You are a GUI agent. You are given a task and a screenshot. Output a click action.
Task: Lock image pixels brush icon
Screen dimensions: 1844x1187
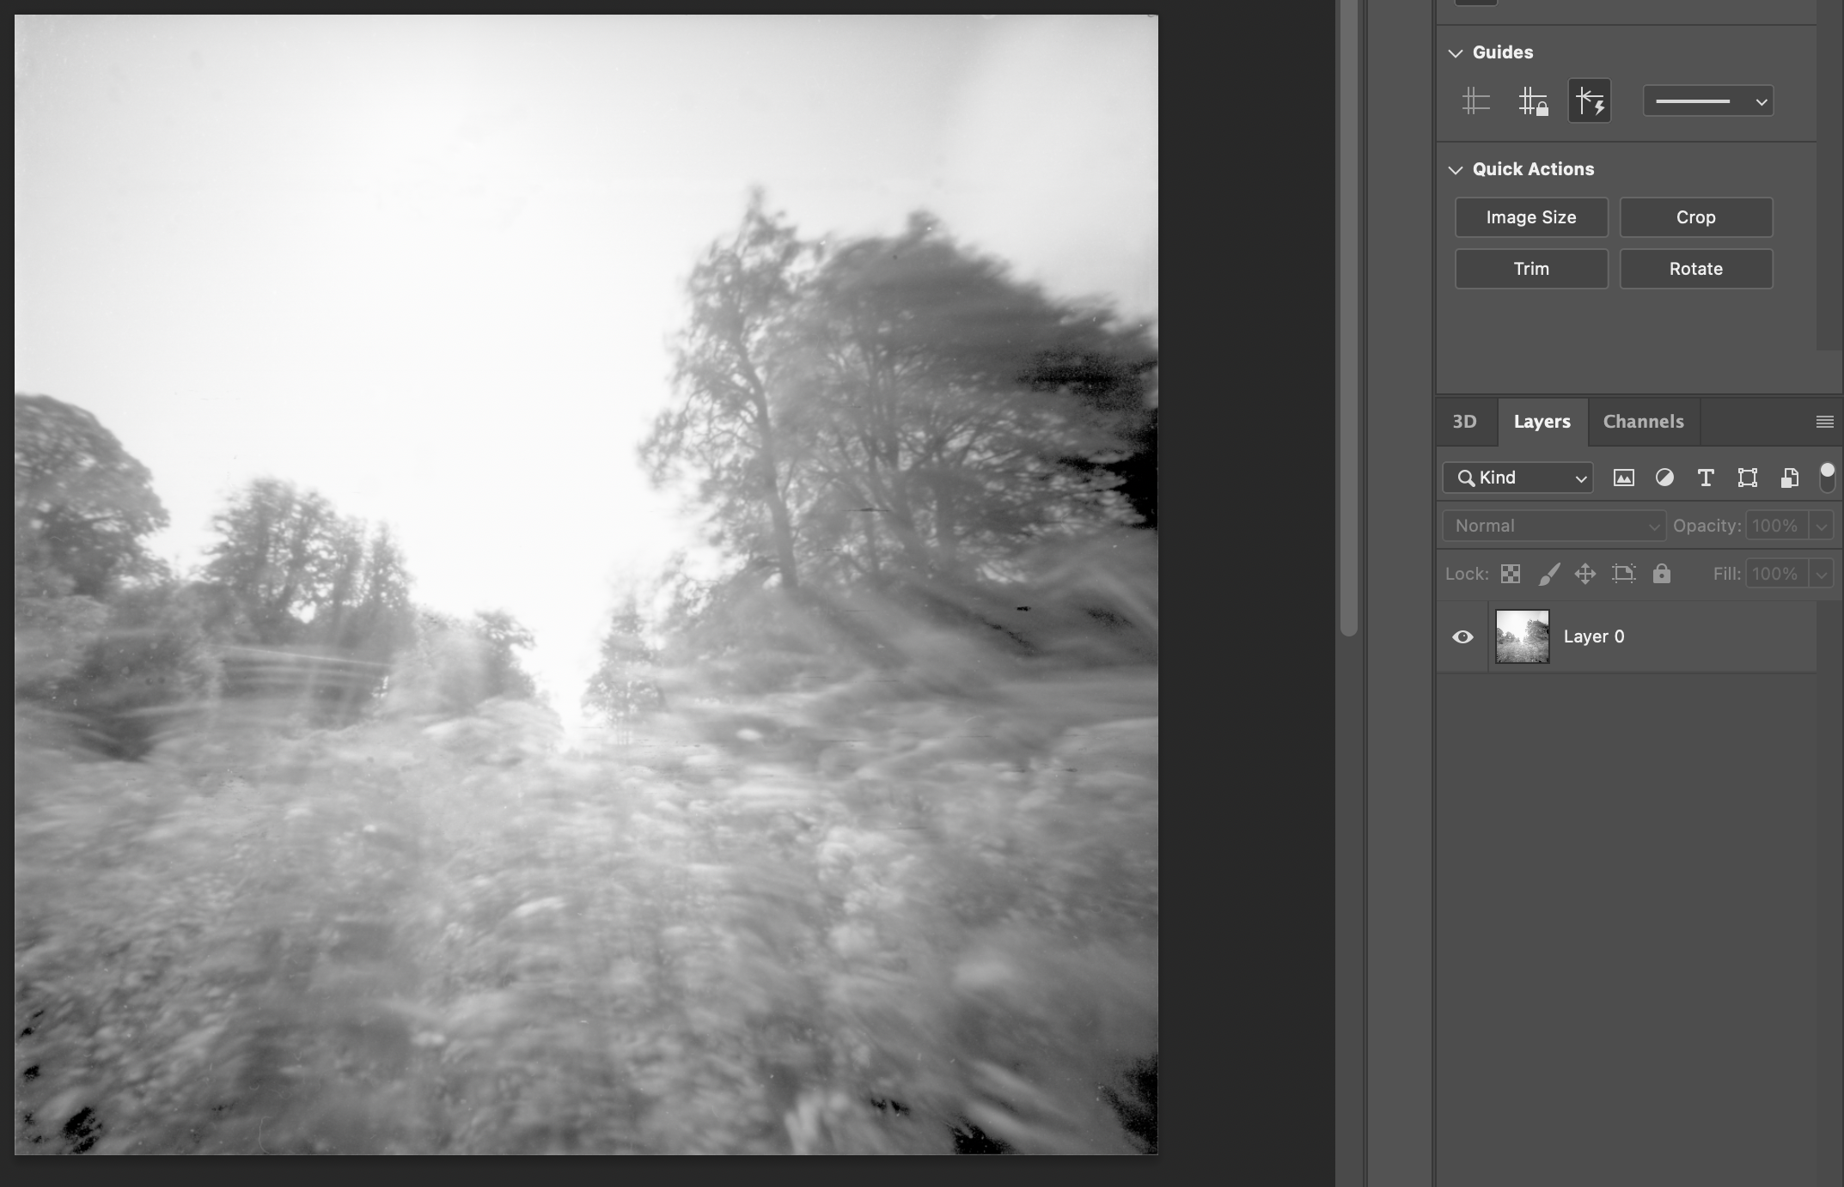click(1548, 574)
